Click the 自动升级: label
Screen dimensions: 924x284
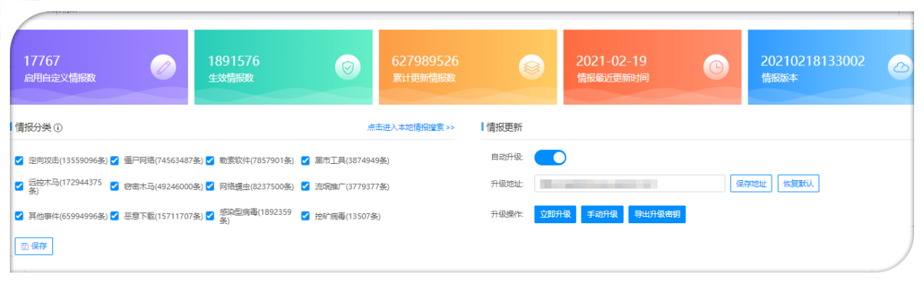[507, 158]
